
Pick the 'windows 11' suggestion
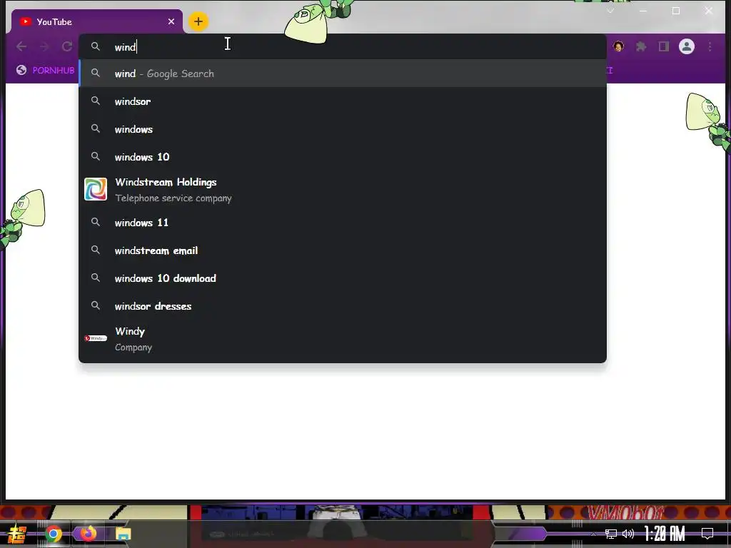[x=343, y=223]
